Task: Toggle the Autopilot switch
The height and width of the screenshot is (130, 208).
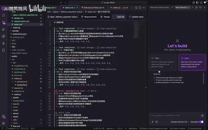Action: (201, 122)
